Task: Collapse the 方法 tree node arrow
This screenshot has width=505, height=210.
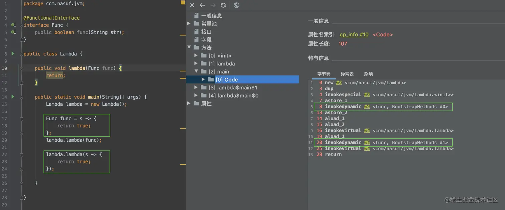Action: click(189, 48)
